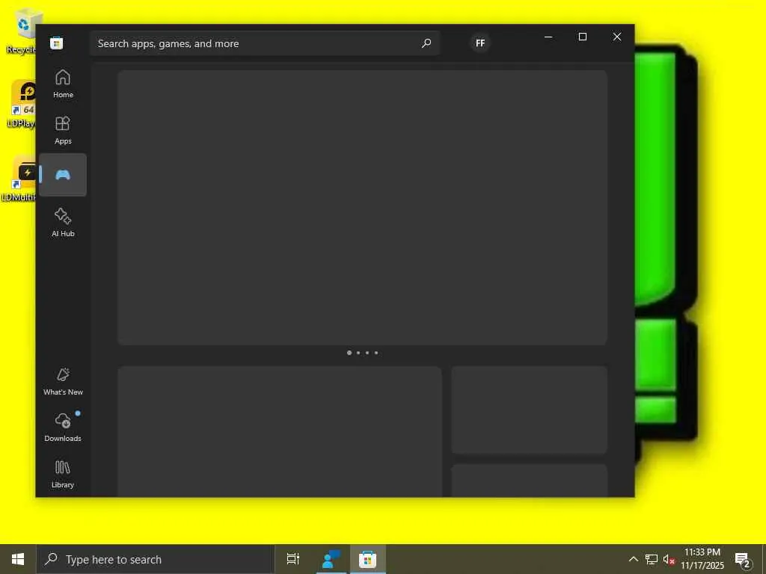Click the muted volume tray icon
The width and height of the screenshot is (766, 574).
(669, 559)
